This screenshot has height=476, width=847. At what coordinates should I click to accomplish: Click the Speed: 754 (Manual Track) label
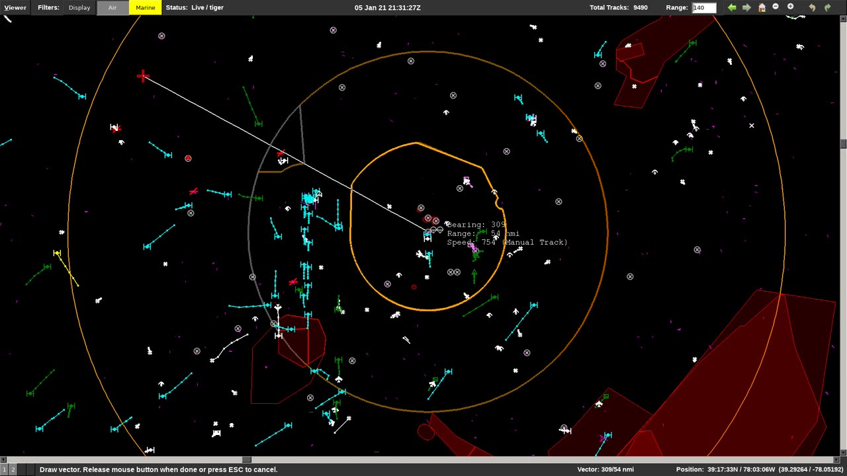[507, 243]
